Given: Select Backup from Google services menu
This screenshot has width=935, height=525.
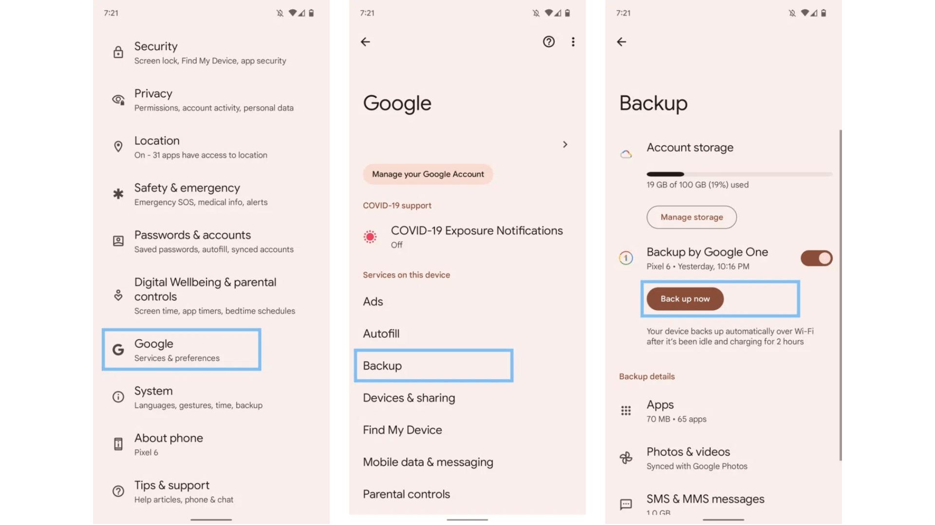Looking at the screenshot, I should coord(433,366).
